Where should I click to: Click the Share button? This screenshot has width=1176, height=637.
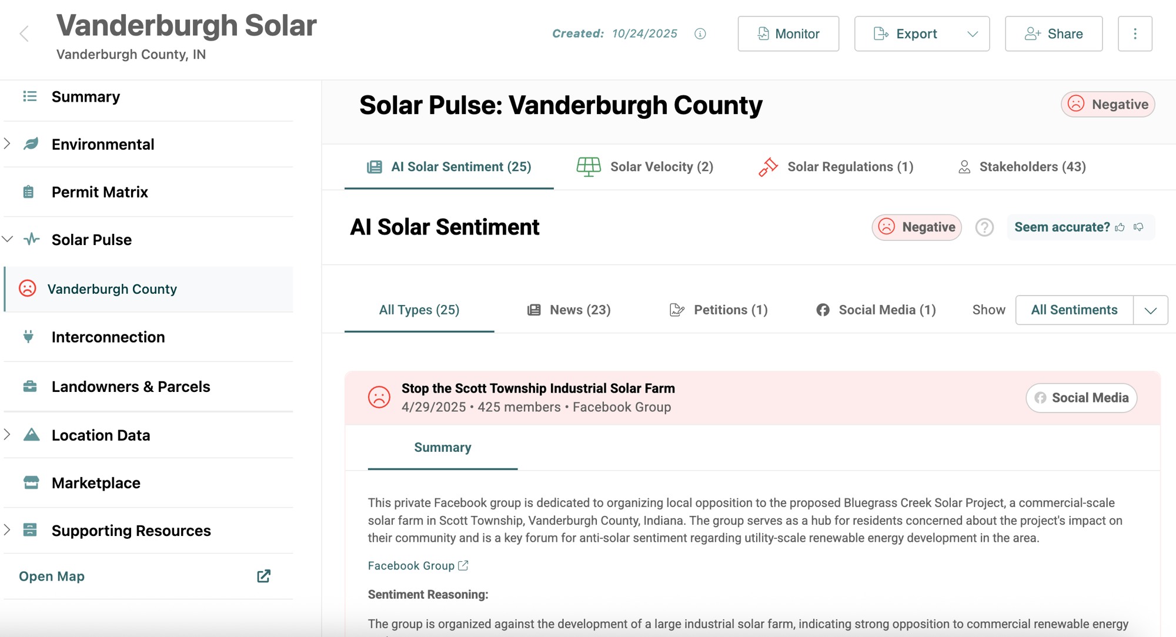point(1053,33)
